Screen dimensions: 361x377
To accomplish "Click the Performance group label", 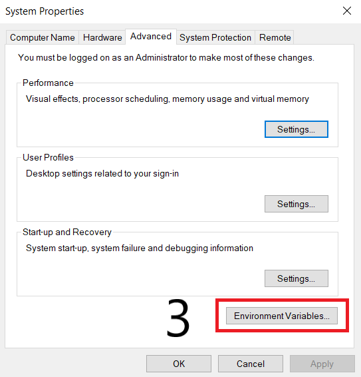I will pyautogui.click(x=48, y=83).
